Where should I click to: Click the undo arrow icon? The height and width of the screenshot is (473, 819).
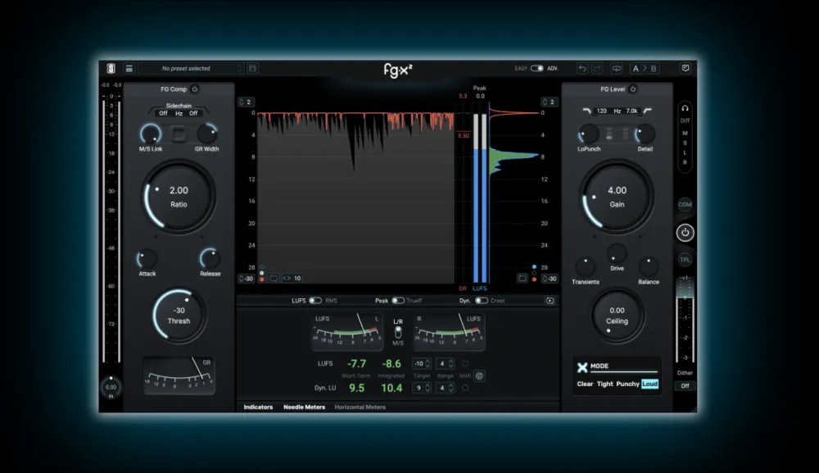581,69
